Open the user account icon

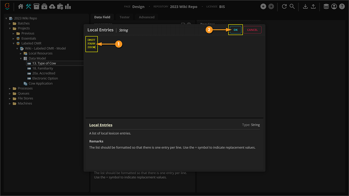[334, 7]
